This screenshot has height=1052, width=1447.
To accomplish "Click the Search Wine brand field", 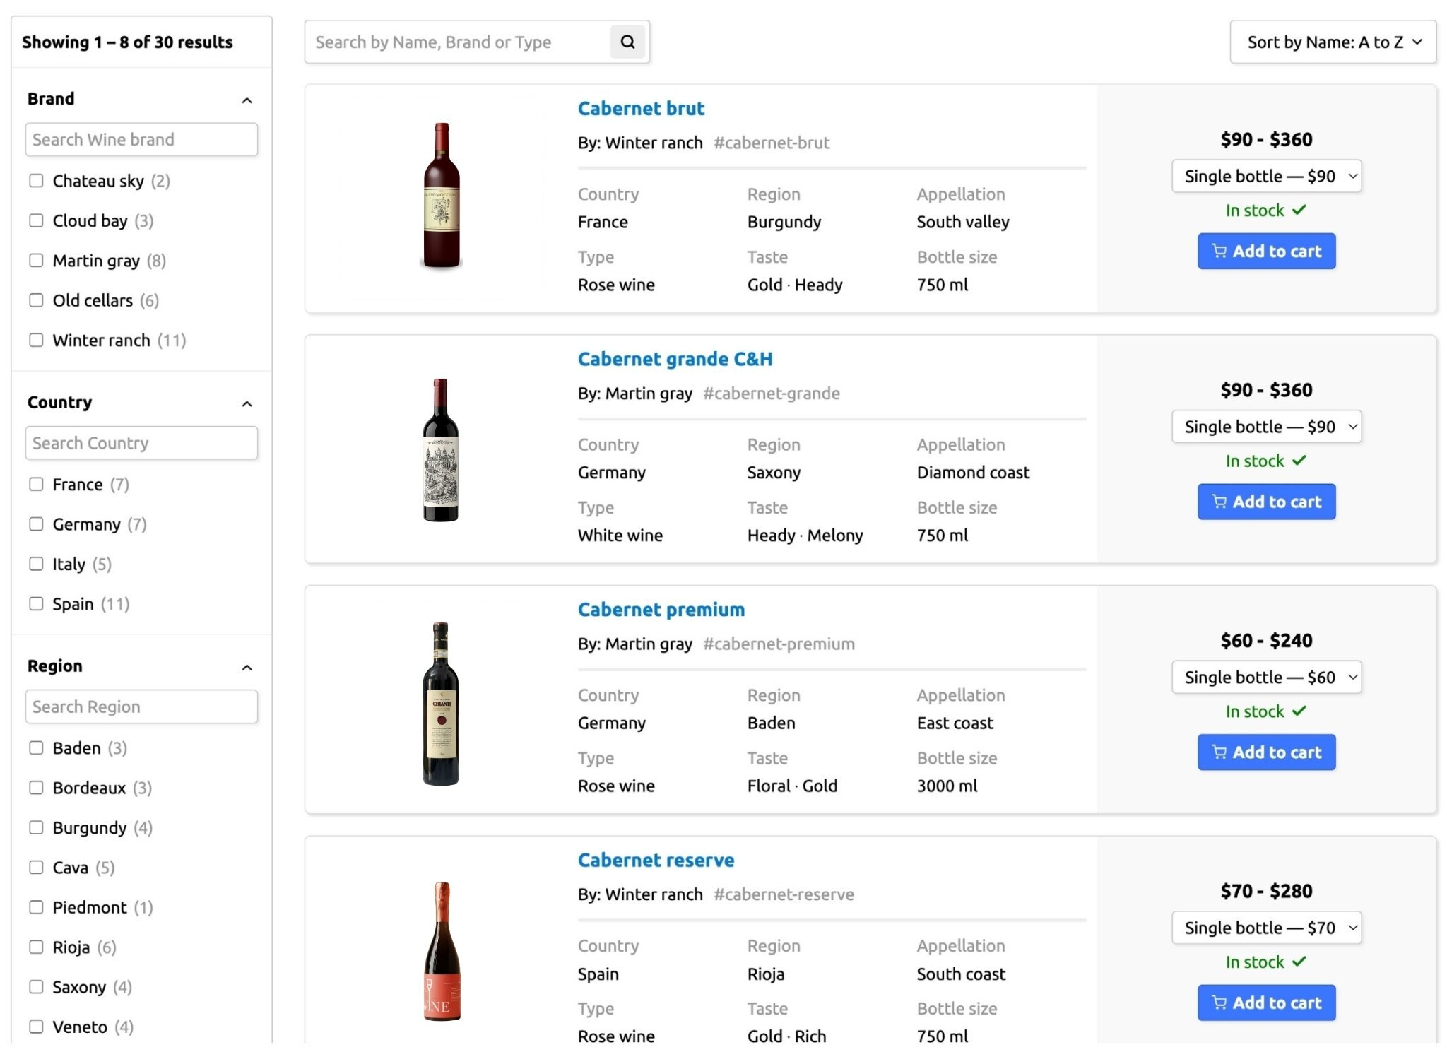I will [x=141, y=140].
